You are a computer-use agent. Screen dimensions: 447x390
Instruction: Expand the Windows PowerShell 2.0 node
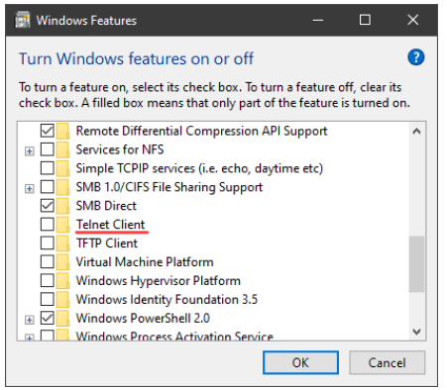click(30, 320)
